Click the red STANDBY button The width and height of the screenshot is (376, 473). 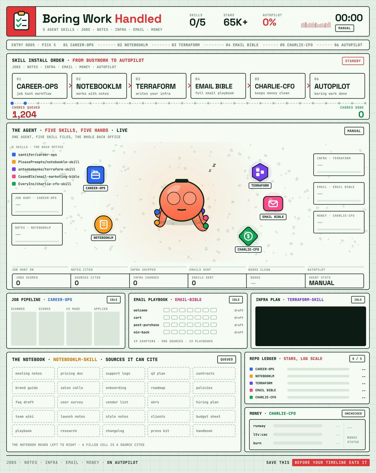tap(353, 61)
